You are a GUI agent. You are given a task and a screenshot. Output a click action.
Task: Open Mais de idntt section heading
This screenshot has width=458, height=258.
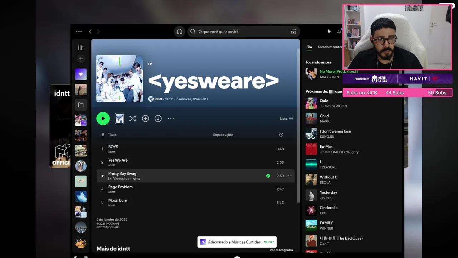tap(113, 249)
